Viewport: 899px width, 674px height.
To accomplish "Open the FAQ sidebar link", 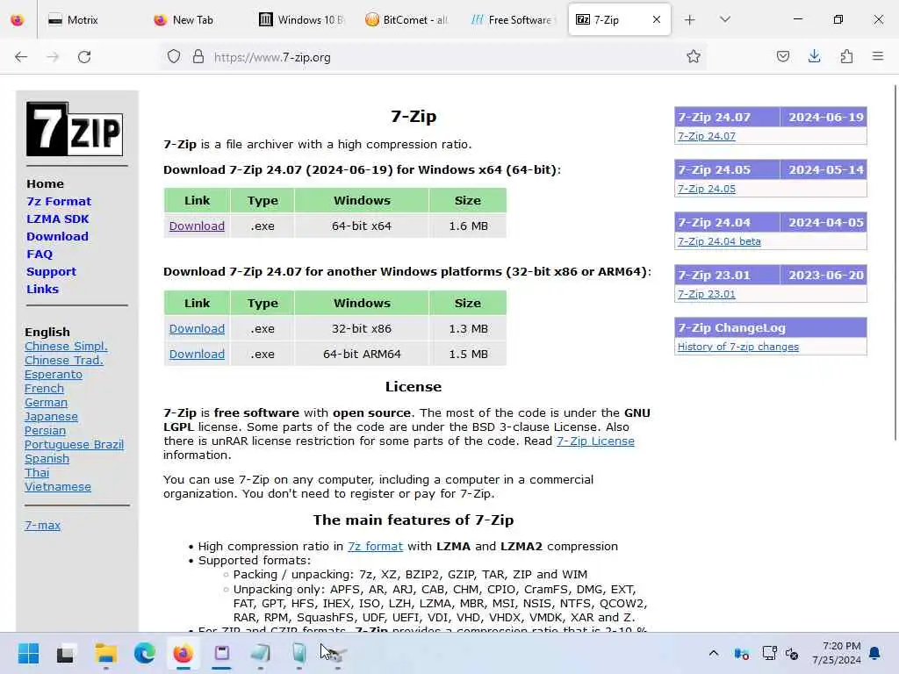I will (40, 254).
